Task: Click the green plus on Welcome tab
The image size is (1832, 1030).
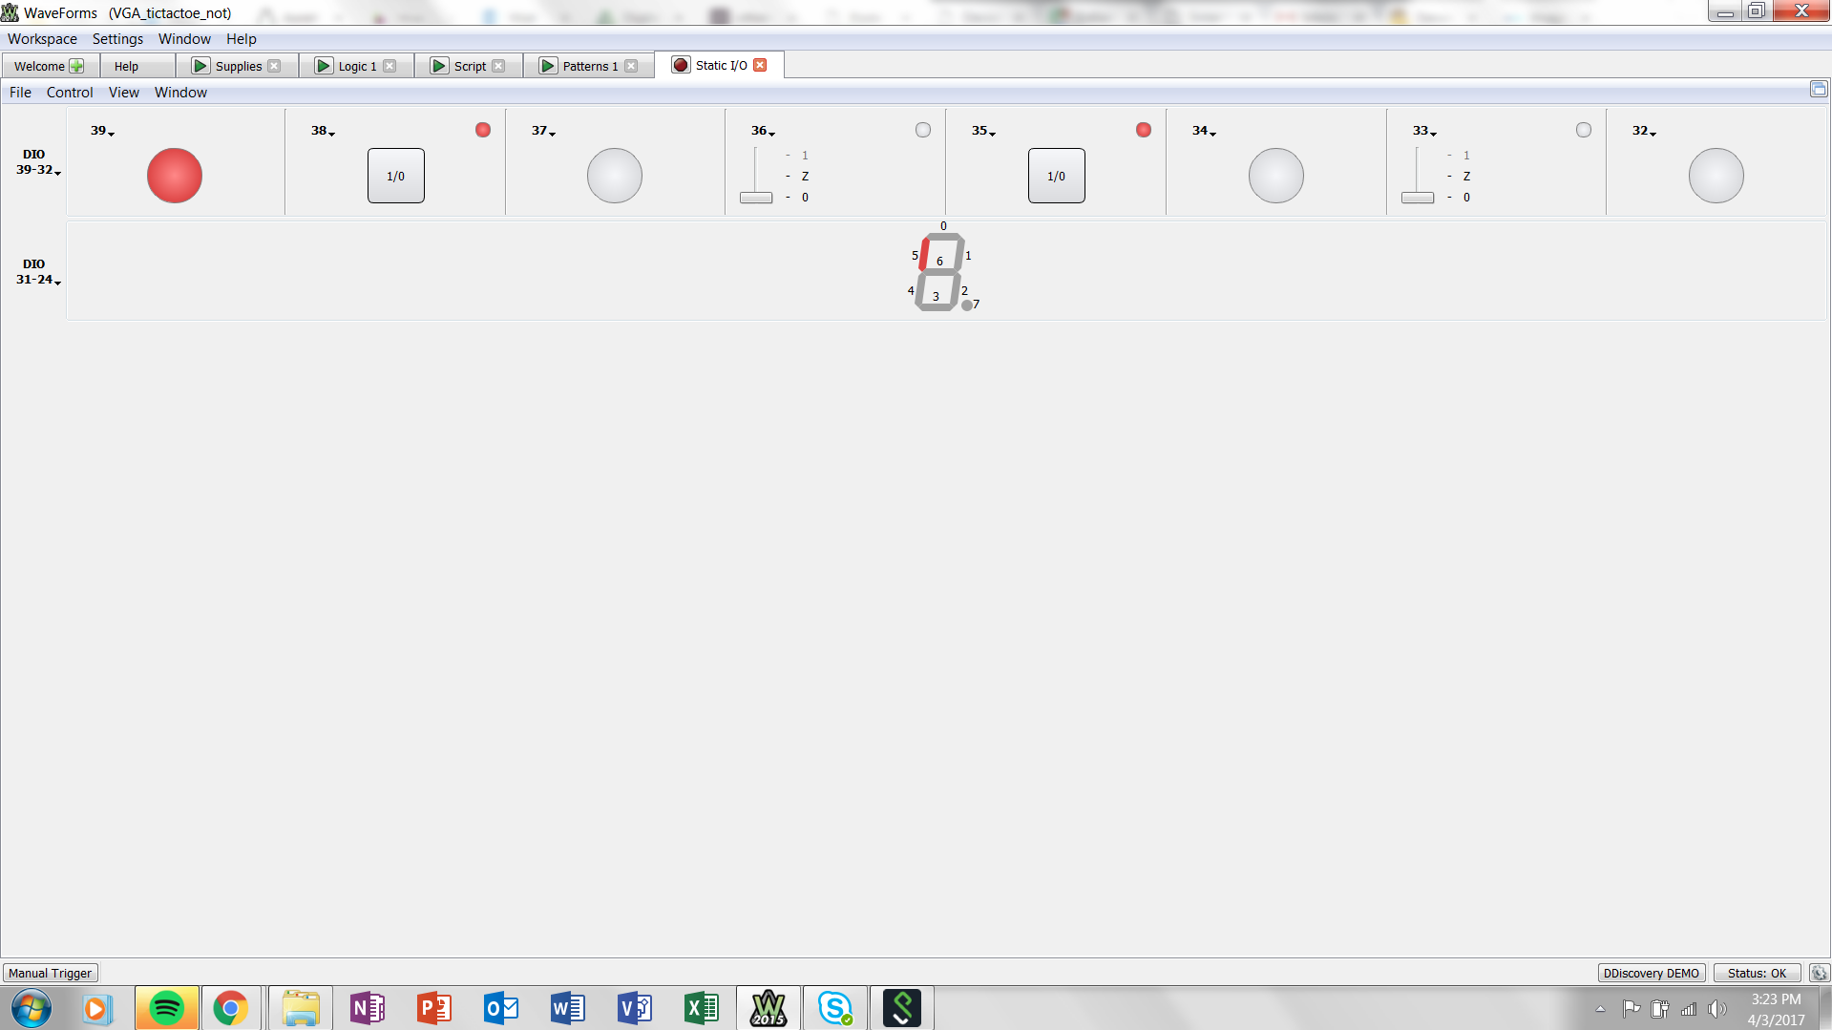Action: [76, 66]
